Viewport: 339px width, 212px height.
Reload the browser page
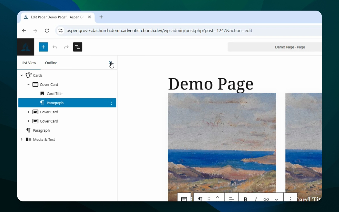point(47,31)
